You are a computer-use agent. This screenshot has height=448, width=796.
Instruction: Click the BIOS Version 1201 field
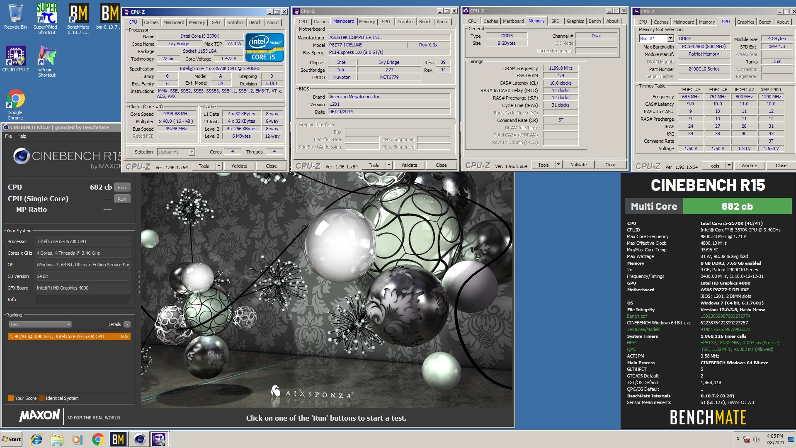point(389,104)
